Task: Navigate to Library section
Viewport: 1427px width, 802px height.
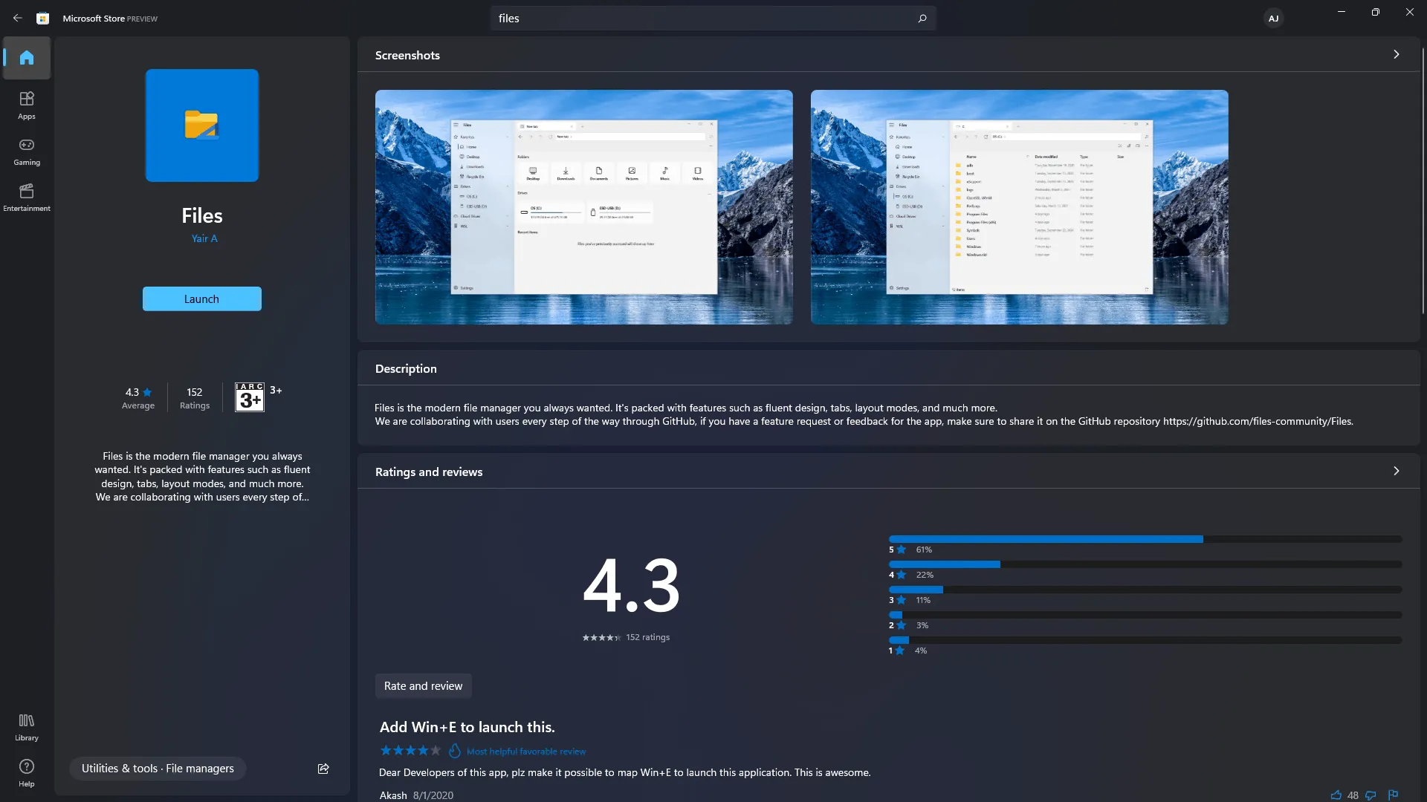Action: coord(27,726)
